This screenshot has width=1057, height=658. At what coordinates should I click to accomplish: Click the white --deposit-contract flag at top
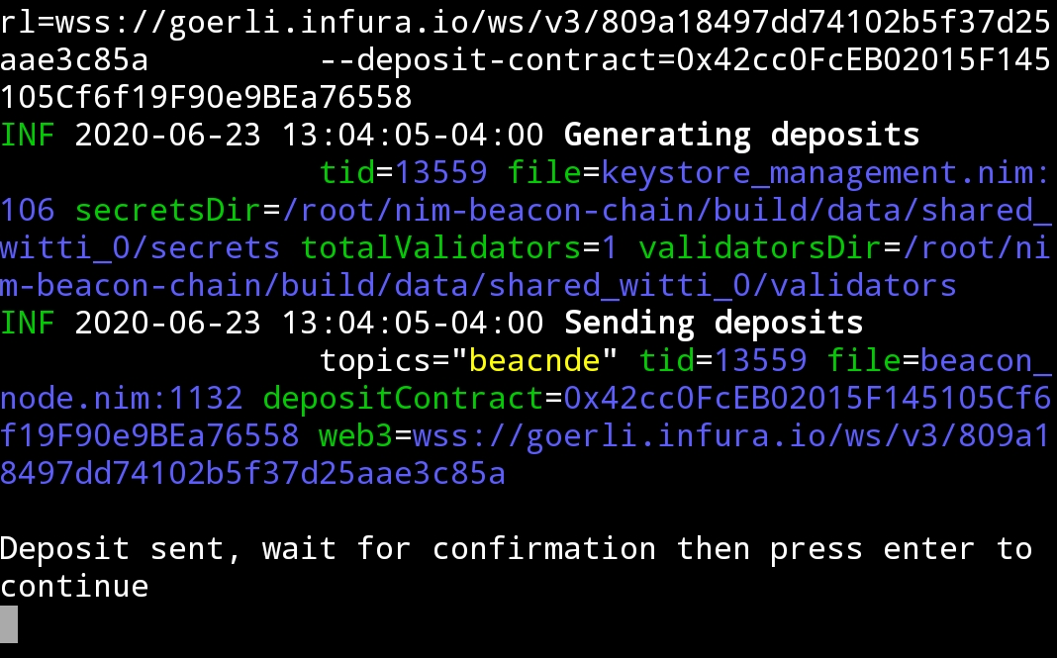pos(498,60)
